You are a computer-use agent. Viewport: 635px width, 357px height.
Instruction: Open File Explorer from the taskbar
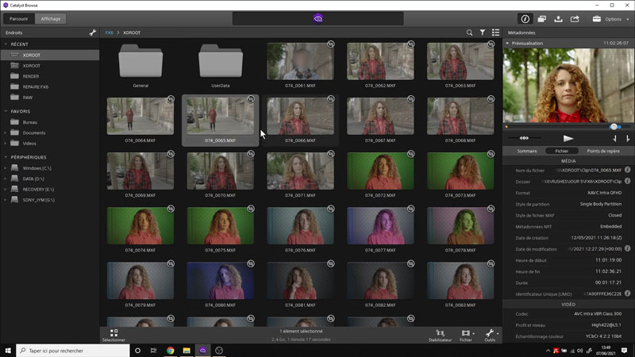tap(187, 351)
